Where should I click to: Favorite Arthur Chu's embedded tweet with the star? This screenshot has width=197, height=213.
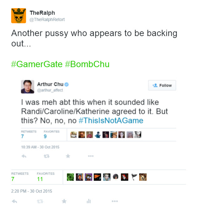pos(68,156)
